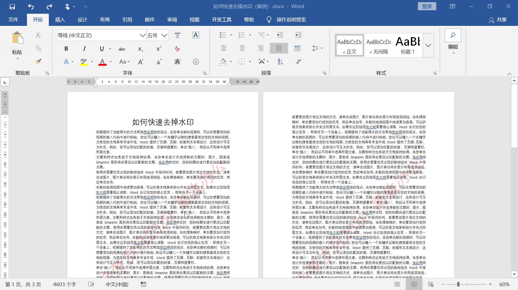Apply bold formatting to text
The width and height of the screenshot is (518, 290).
click(66, 49)
